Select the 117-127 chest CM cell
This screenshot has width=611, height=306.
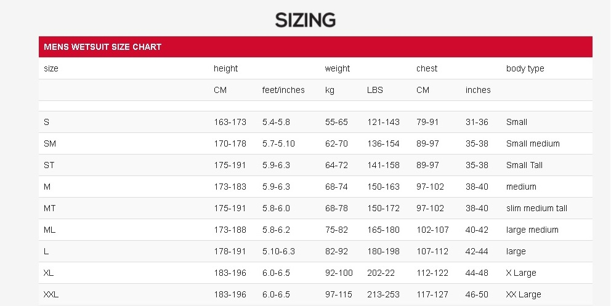click(x=432, y=295)
